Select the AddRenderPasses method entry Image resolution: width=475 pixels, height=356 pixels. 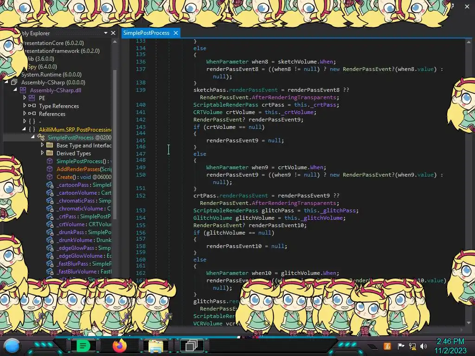click(x=84, y=169)
